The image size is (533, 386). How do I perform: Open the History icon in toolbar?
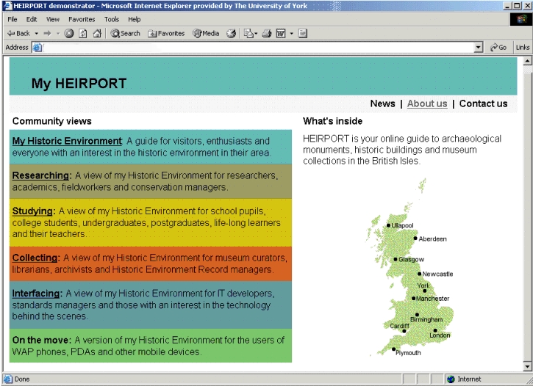click(x=232, y=33)
